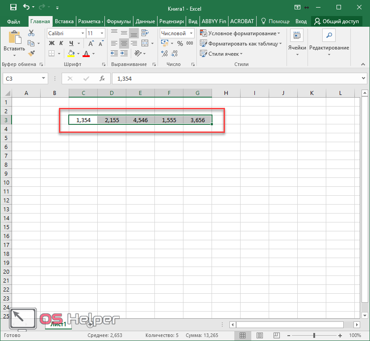Click the zoom slider in status bar
The image size is (370, 341).
(314, 335)
